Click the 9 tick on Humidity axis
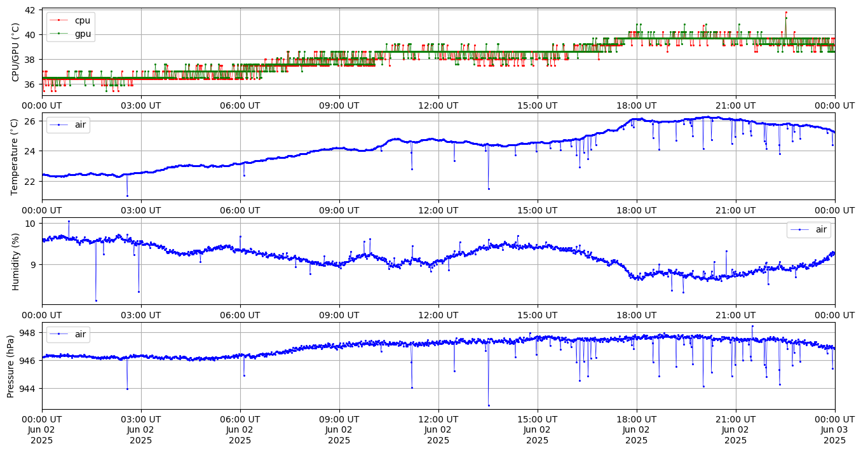The width and height of the screenshot is (861, 451). (34, 265)
